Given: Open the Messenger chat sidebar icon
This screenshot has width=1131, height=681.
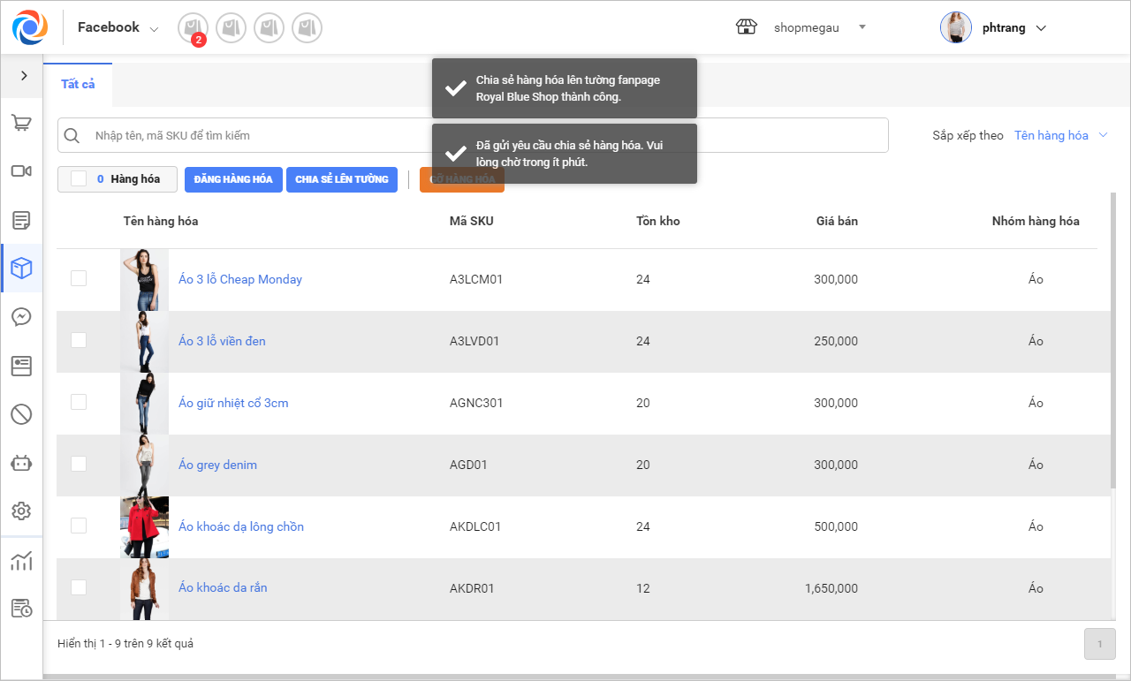Looking at the screenshot, I should click(x=21, y=317).
